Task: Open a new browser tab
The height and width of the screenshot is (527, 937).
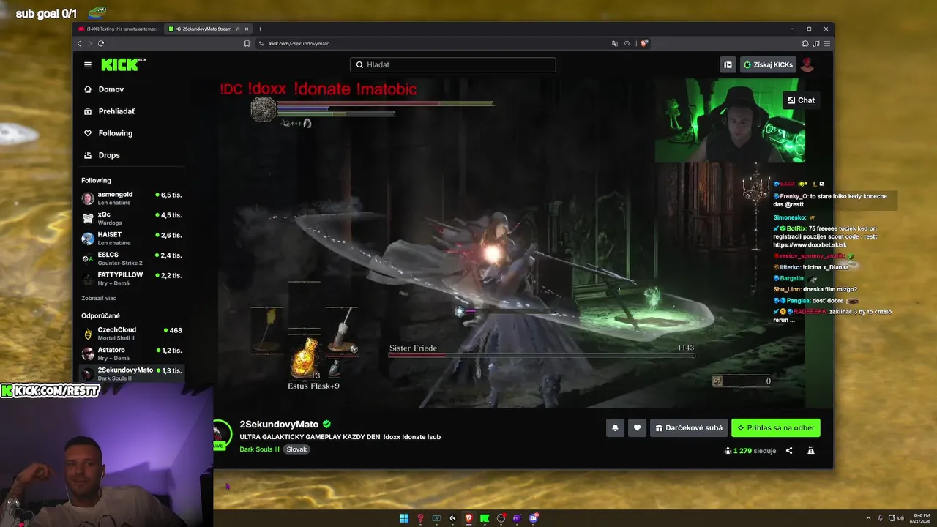Action: (260, 29)
